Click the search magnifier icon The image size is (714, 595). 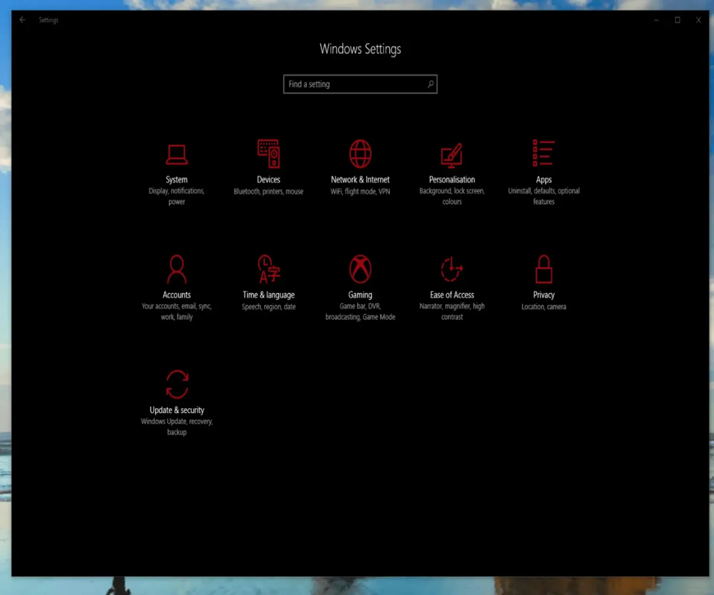point(430,84)
